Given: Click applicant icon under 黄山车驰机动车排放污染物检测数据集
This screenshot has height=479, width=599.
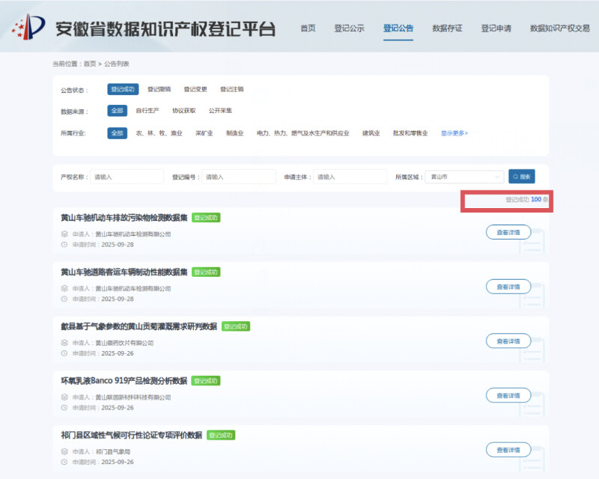Looking at the screenshot, I should 64,234.
